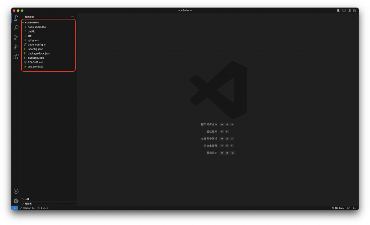Toggle the primary side bar layout icon

(x=339, y=10)
